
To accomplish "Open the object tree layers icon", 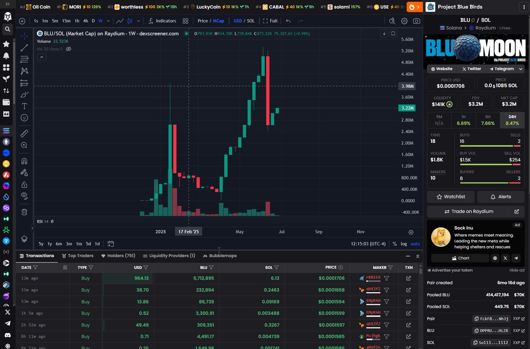I will click(x=24, y=239).
